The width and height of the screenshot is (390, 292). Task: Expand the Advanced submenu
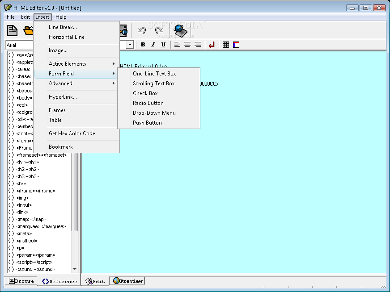pos(76,83)
